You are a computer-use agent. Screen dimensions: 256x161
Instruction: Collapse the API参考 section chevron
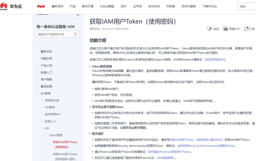[38, 93]
